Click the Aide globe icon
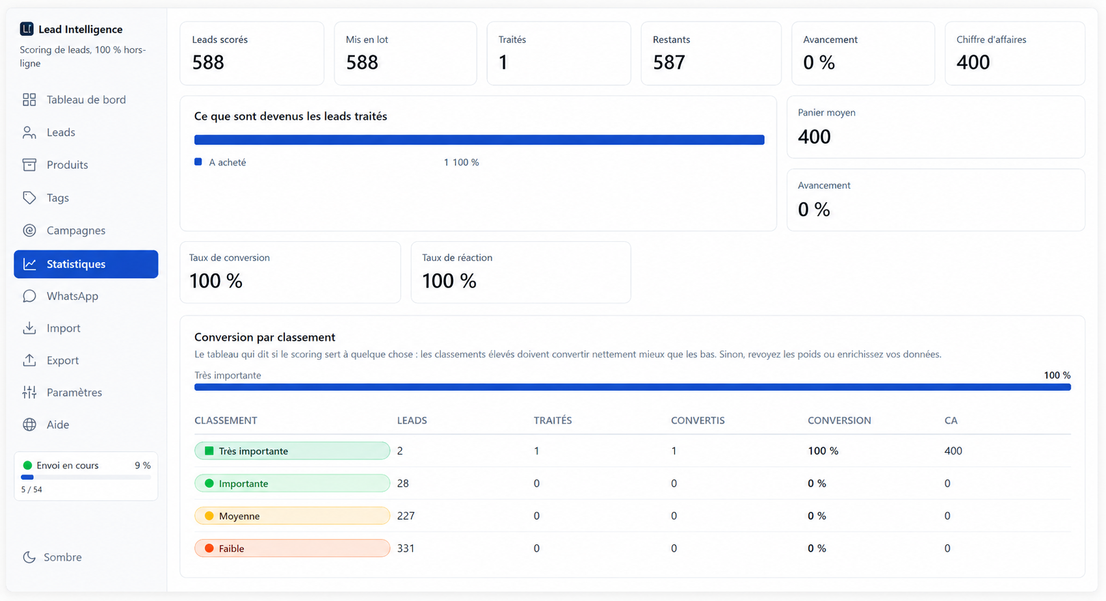1106x601 pixels. pyautogui.click(x=29, y=425)
